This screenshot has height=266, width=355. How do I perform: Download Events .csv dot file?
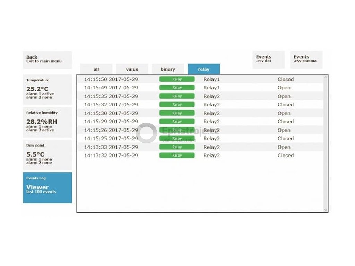tap(269, 60)
